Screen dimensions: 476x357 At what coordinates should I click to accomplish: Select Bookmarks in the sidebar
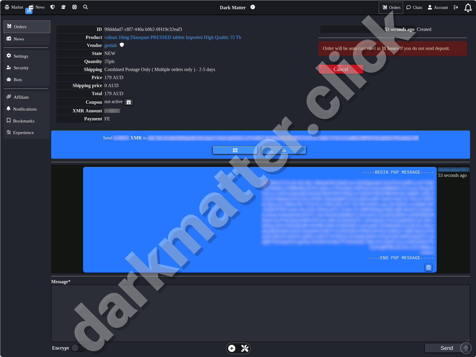[x=24, y=121]
